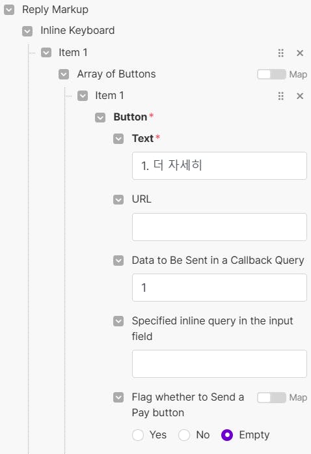This screenshot has width=311, height=454.
Task: Collapse the URL field chevron
Action: [118, 199]
